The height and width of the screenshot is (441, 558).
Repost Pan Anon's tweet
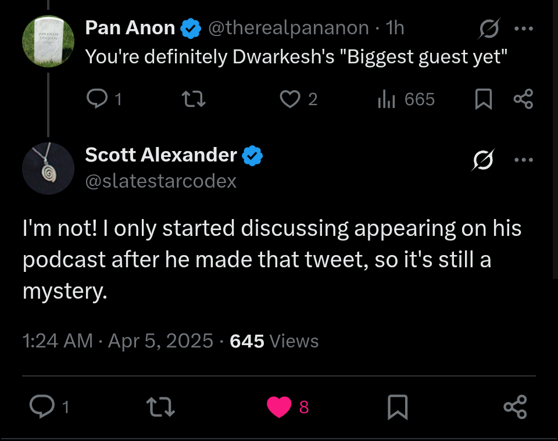coord(193,99)
